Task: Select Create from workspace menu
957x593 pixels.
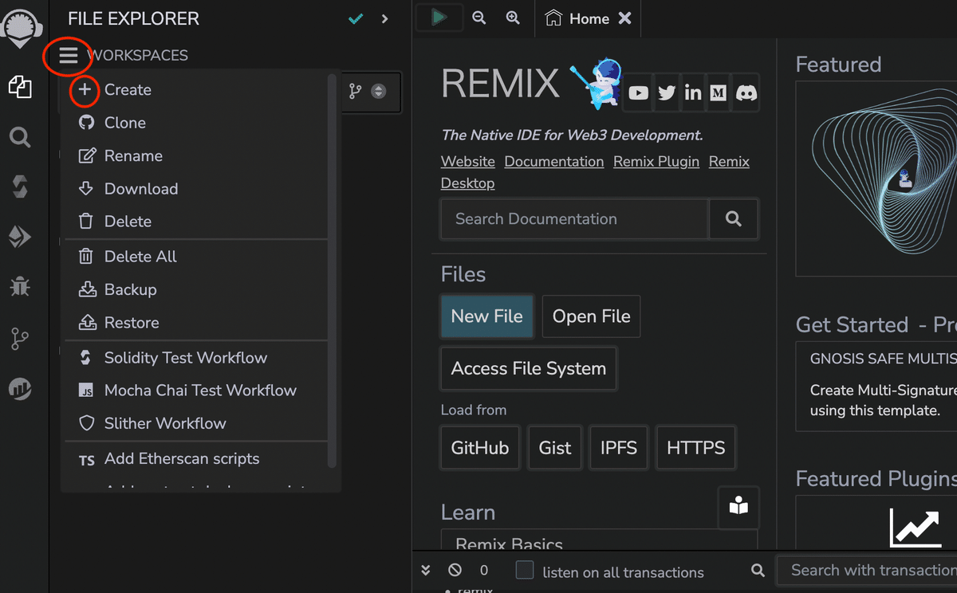Action: click(195, 90)
